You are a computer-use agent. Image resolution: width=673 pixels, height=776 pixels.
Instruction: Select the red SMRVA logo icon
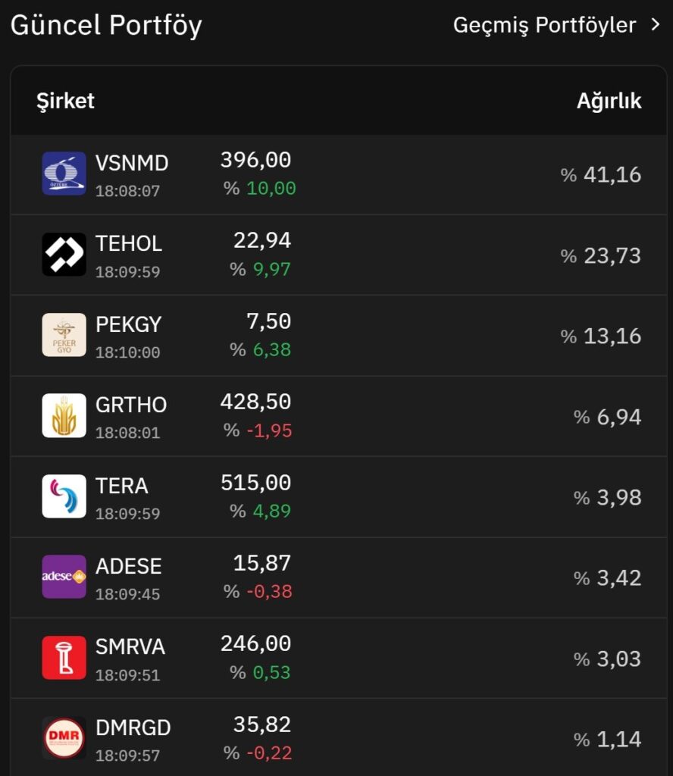[x=64, y=657]
